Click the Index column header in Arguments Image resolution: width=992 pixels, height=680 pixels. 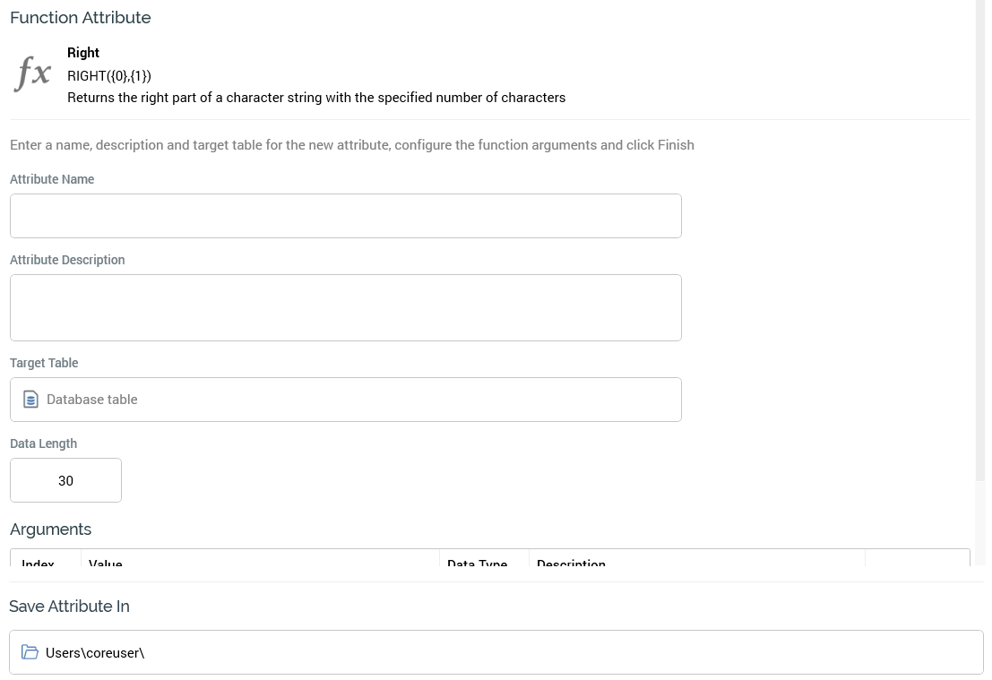[39, 561]
